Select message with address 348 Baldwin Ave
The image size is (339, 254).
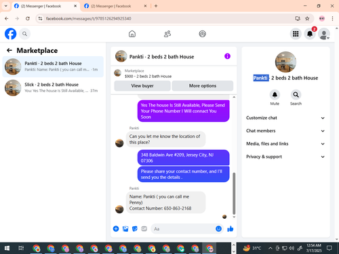click(183, 158)
